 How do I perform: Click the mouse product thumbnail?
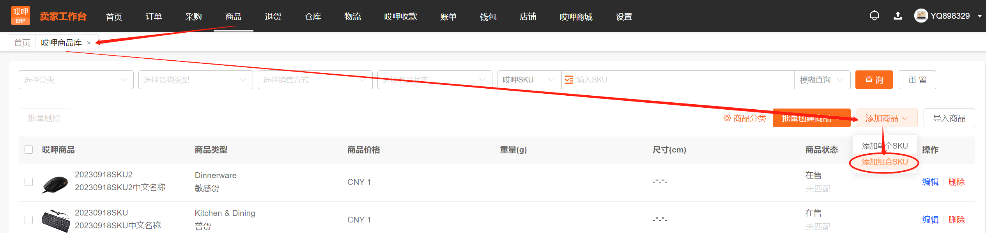click(x=55, y=183)
